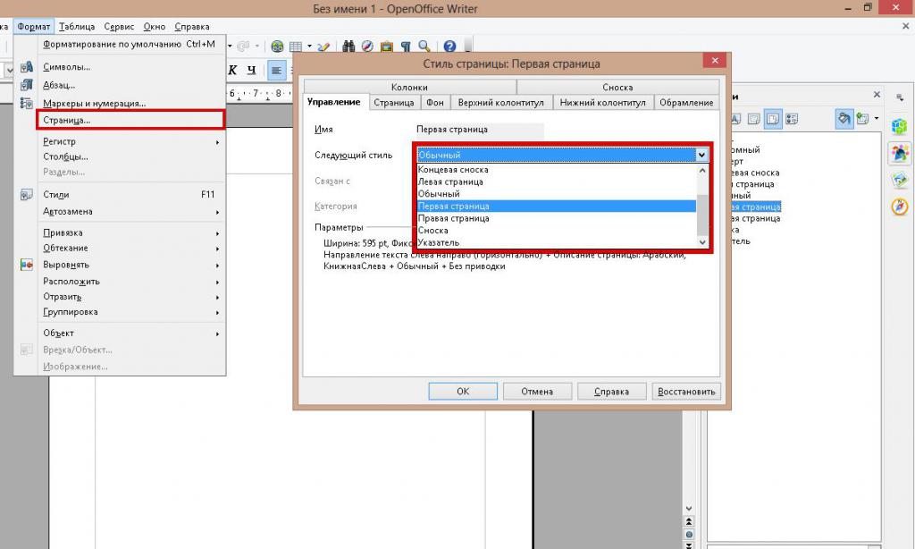The image size is (915, 549).
Task: Click the OK button
Action: click(x=463, y=392)
